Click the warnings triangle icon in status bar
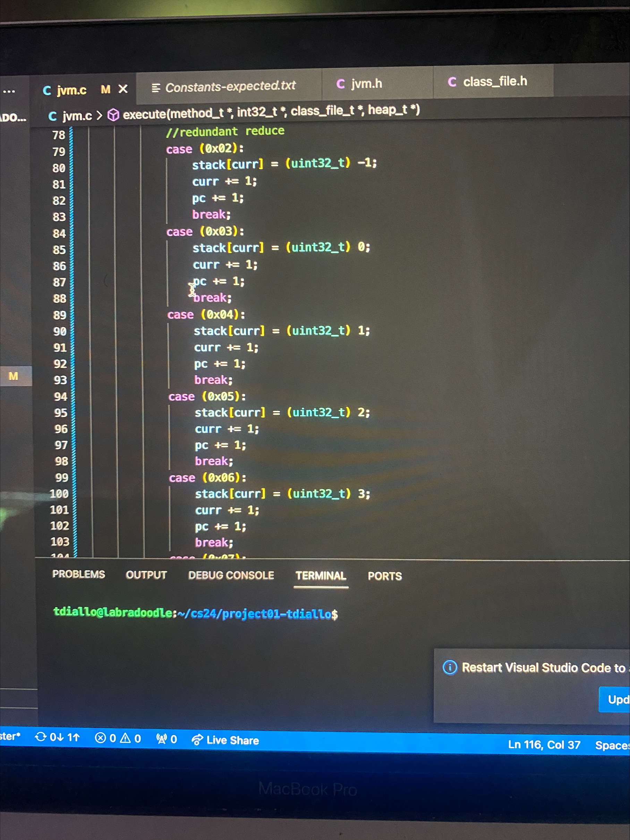The height and width of the screenshot is (840, 630). click(x=125, y=738)
